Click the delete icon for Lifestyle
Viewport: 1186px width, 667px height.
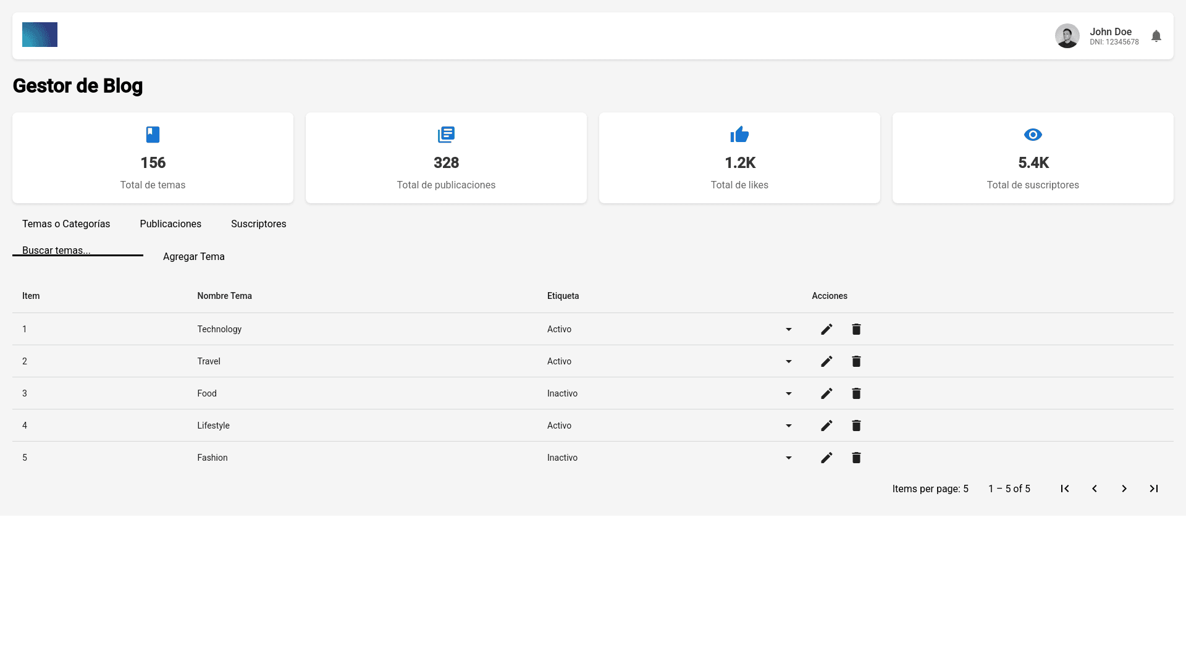click(x=856, y=426)
